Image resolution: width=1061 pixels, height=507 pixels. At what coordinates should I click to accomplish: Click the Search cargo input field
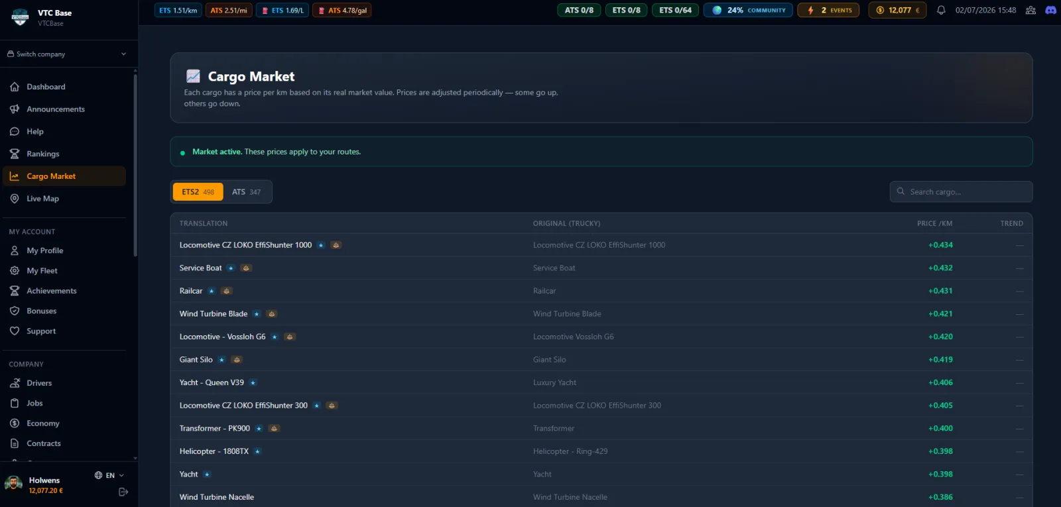tap(961, 192)
